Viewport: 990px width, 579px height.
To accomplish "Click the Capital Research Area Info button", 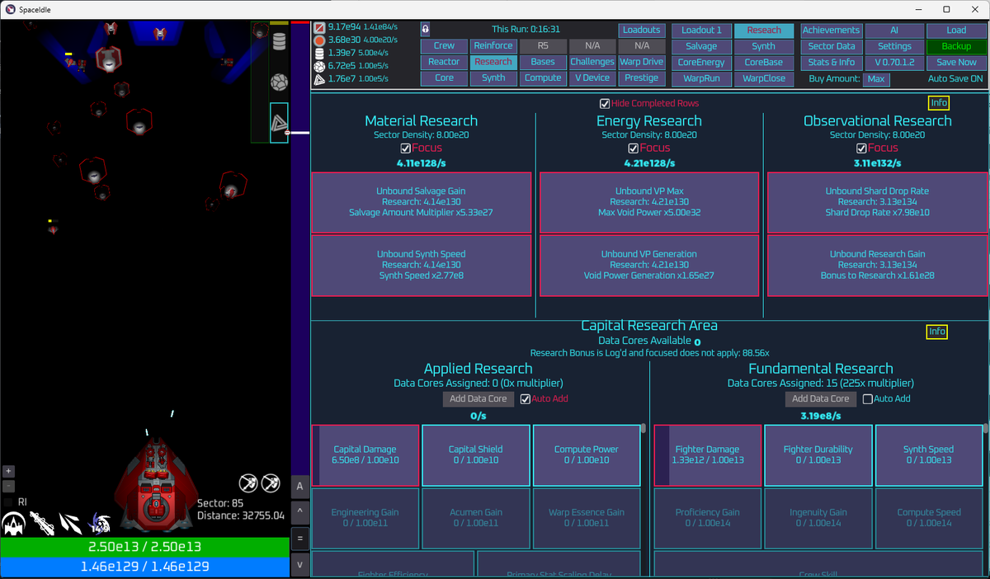I will pyautogui.click(x=937, y=332).
